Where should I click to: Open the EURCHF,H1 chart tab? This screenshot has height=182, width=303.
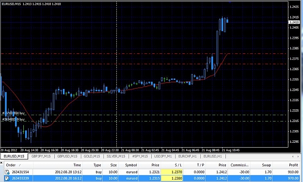point(188,156)
